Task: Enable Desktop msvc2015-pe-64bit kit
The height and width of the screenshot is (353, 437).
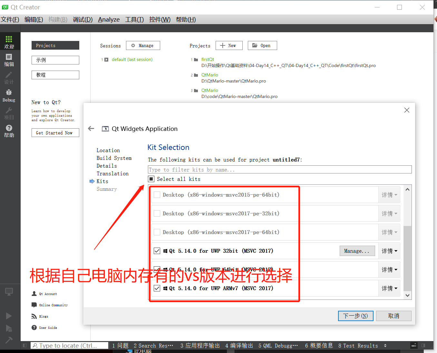Action: [x=157, y=195]
